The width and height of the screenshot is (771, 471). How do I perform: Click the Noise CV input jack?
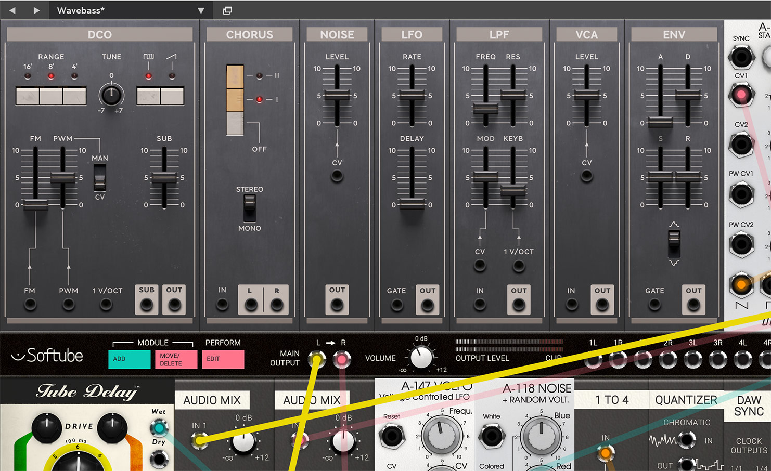coord(337,176)
